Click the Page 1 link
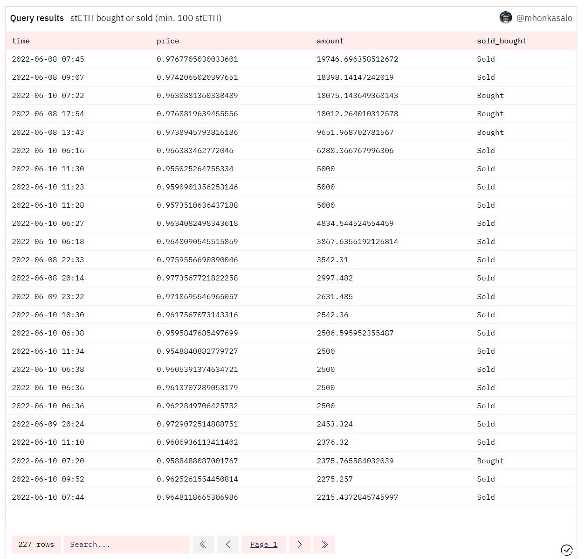Image resolution: width=585 pixels, height=559 pixels. coord(264,544)
